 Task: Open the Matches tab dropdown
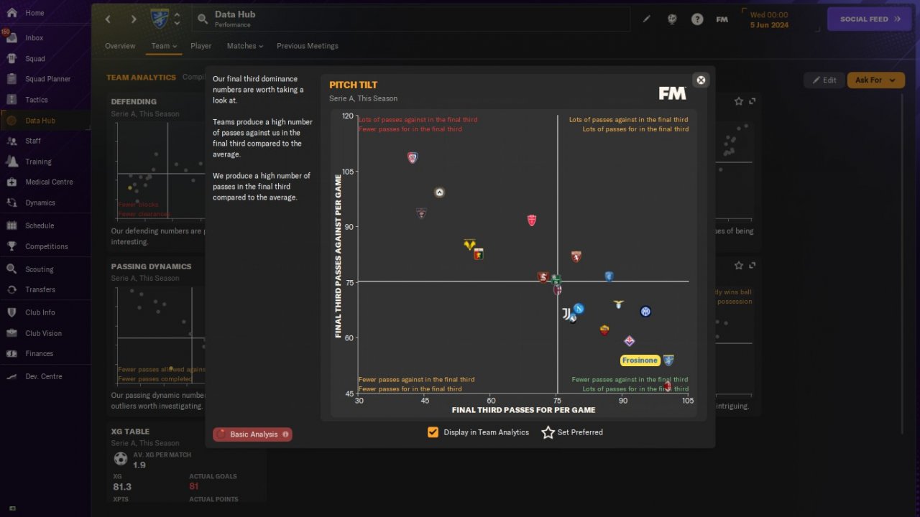[x=245, y=46]
